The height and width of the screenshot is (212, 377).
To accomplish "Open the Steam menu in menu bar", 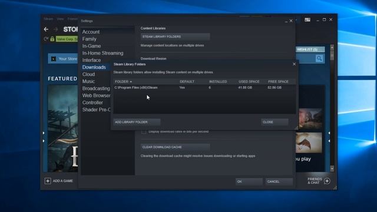I will [48, 19].
